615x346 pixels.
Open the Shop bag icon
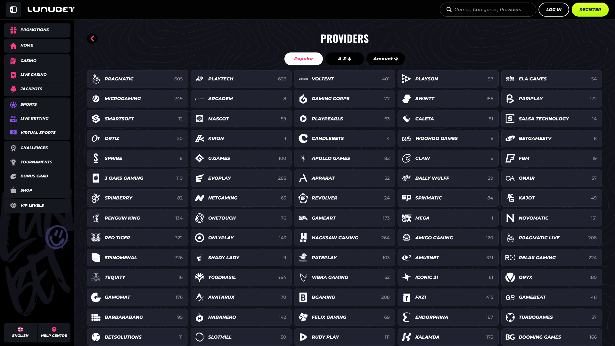pos(13,190)
